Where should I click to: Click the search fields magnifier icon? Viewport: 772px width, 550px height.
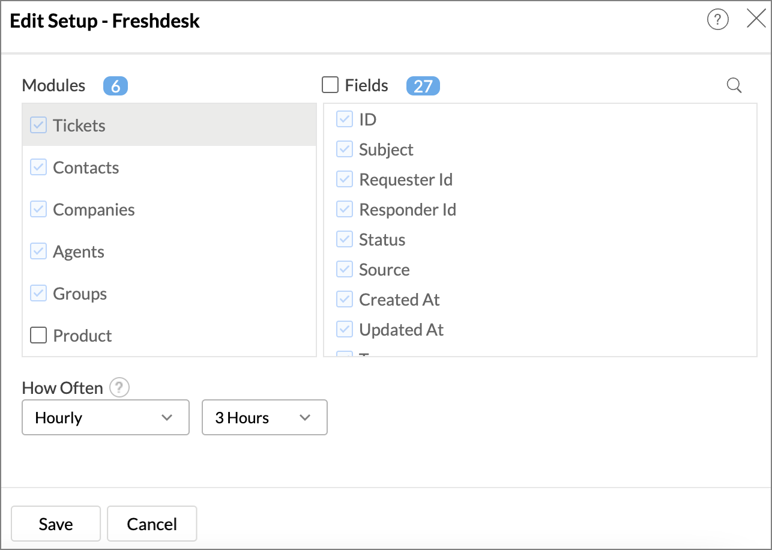coord(734,85)
